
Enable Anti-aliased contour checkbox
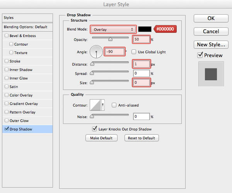114,105
